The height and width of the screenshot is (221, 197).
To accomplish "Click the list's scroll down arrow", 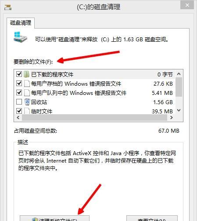I will point(179,110).
